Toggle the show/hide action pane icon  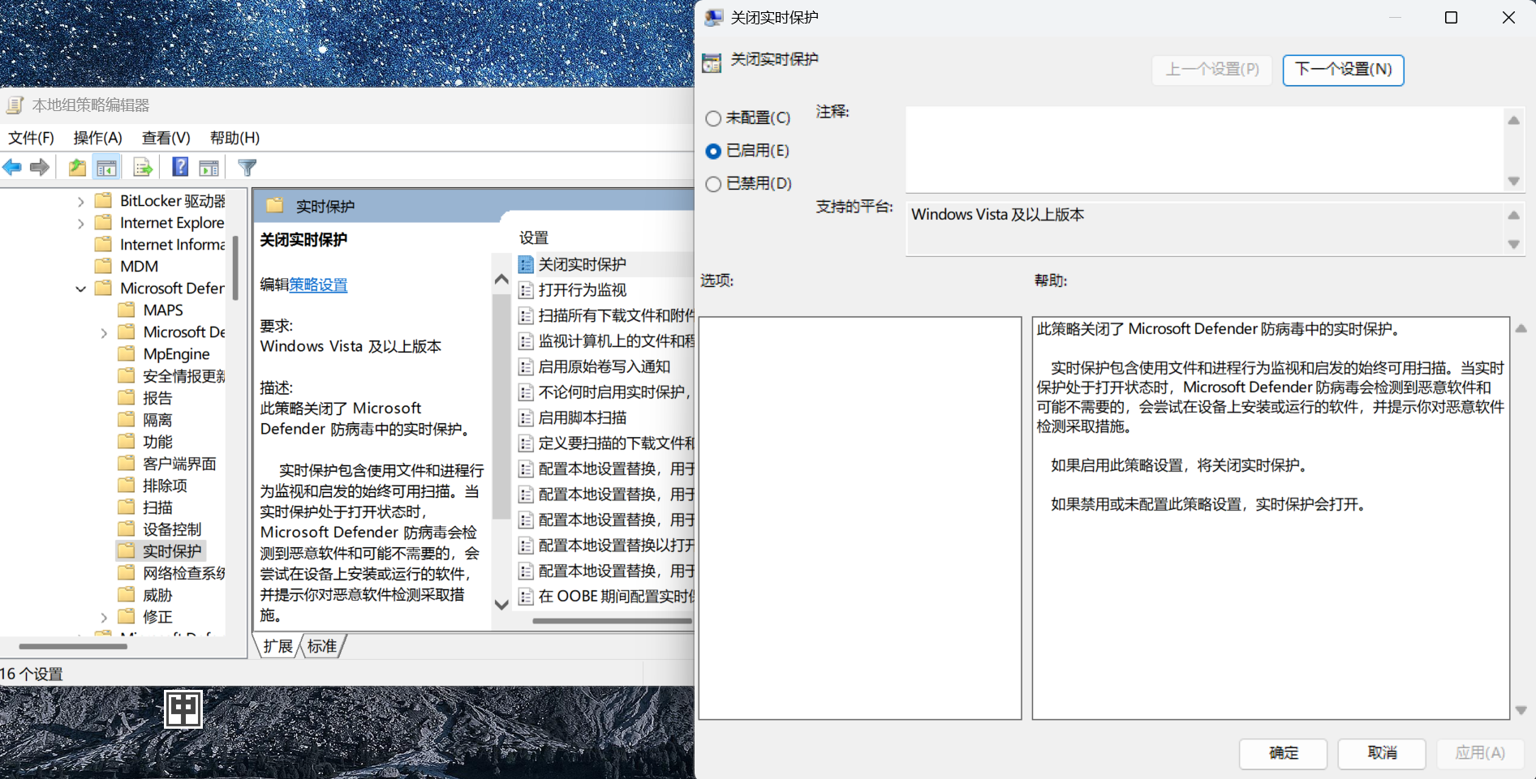tap(209, 168)
